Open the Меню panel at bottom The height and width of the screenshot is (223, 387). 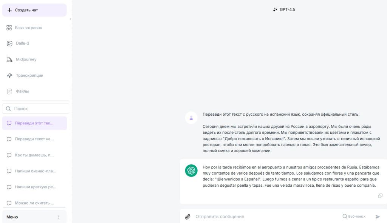34,217
